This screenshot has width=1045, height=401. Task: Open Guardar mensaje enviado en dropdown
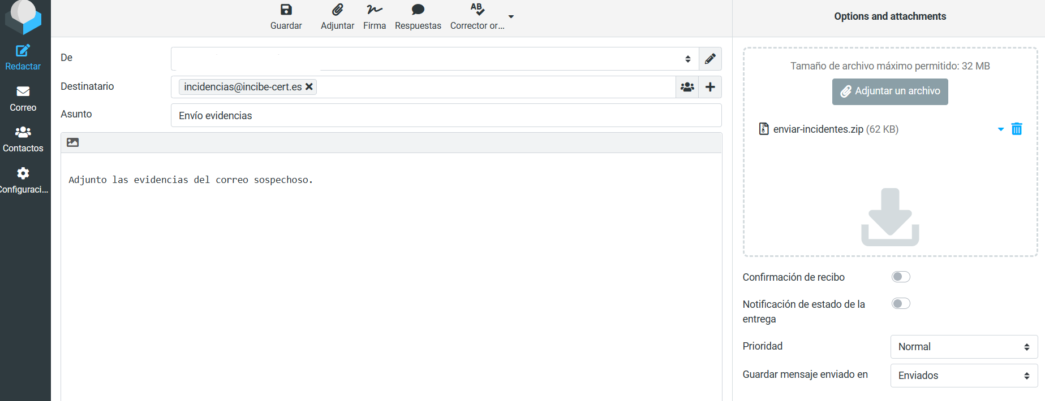click(964, 376)
